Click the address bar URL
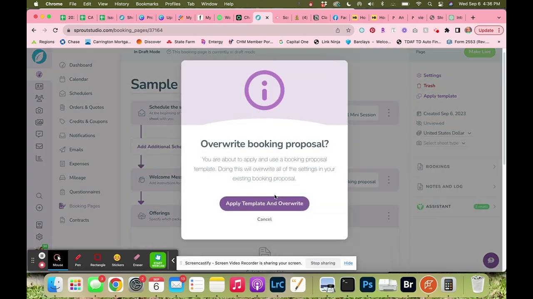The height and width of the screenshot is (299, 533). pyautogui.click(x=118, y=30)
